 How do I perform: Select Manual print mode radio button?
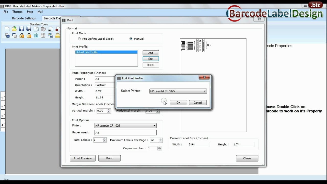(131, 39)
